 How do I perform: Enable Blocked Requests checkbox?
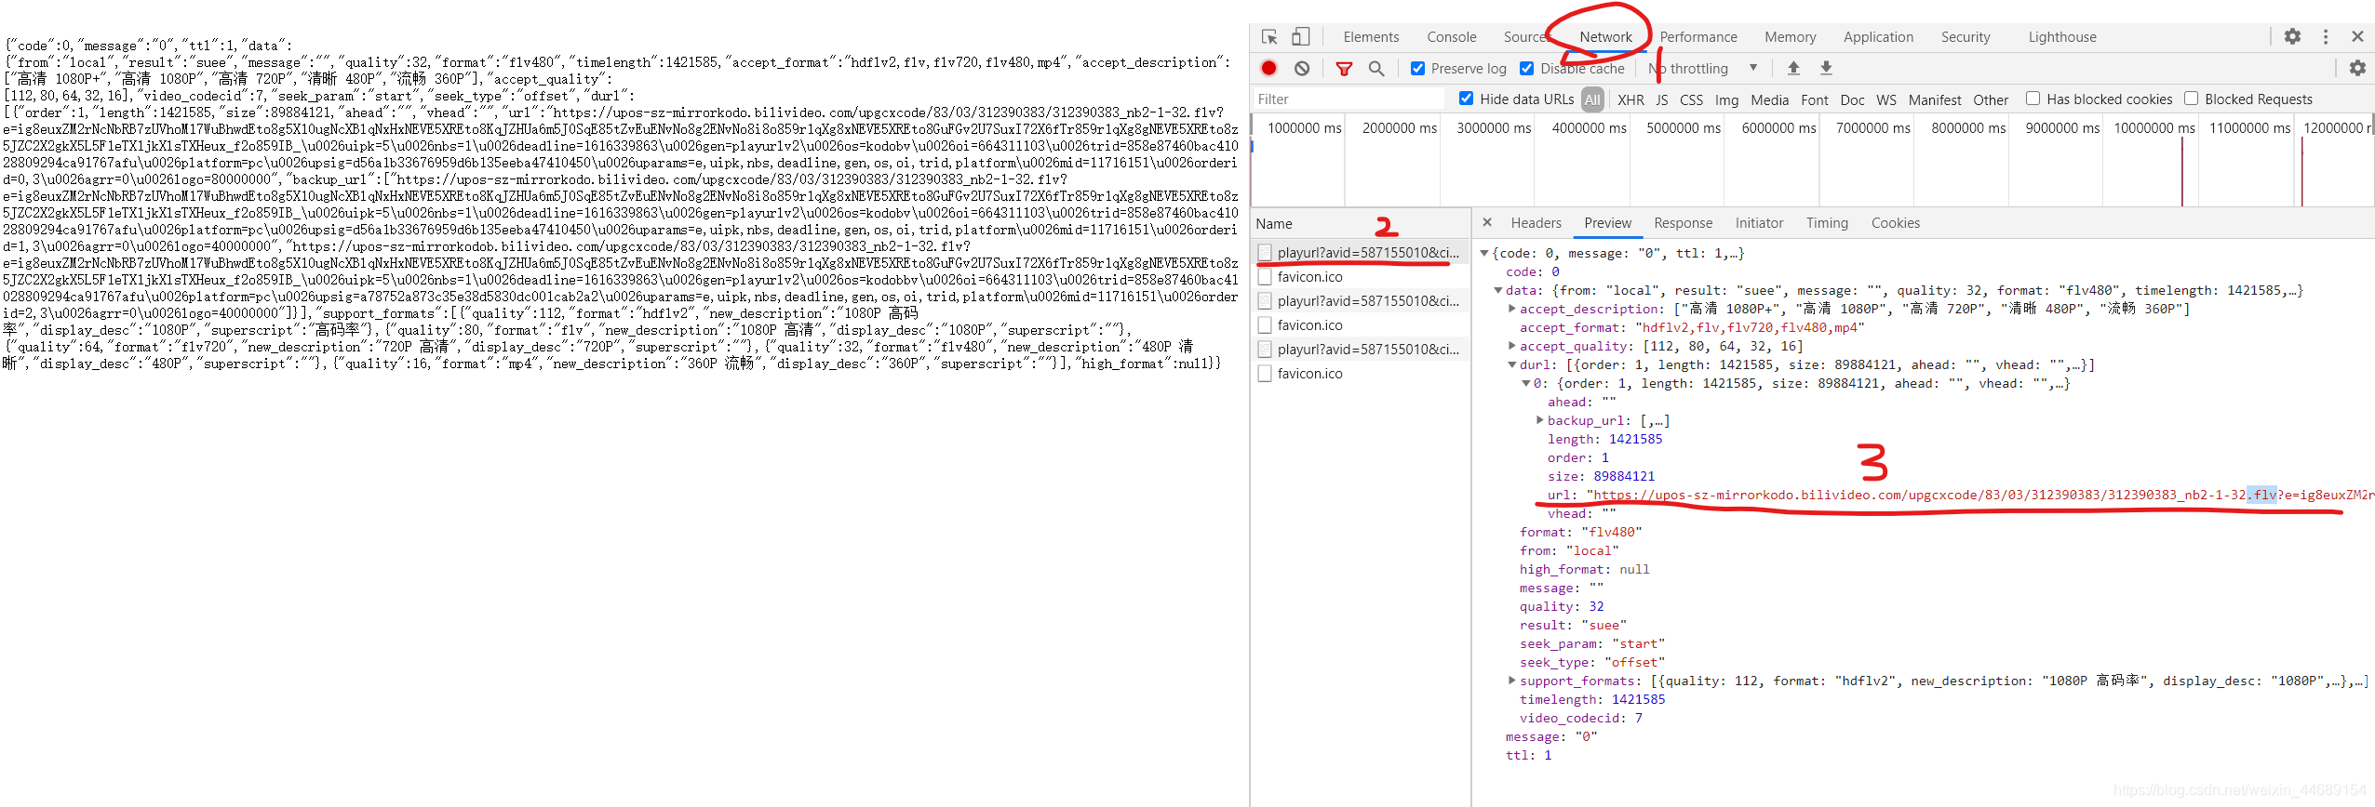click(x=2191, y=99)
